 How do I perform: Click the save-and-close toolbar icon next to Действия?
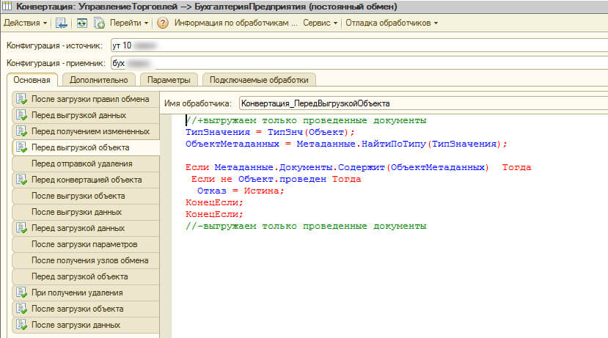pos(62,23)
